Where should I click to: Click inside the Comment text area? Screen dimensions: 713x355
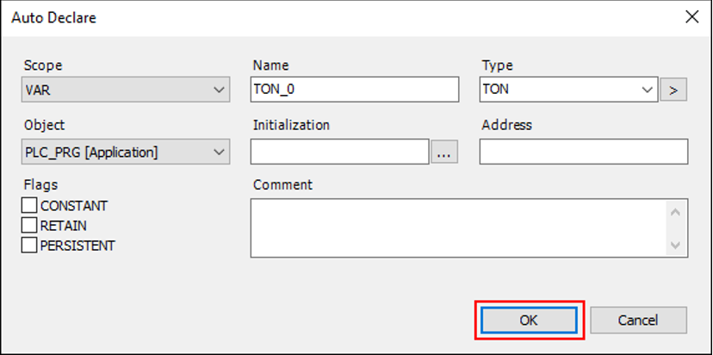pos(456,227)
